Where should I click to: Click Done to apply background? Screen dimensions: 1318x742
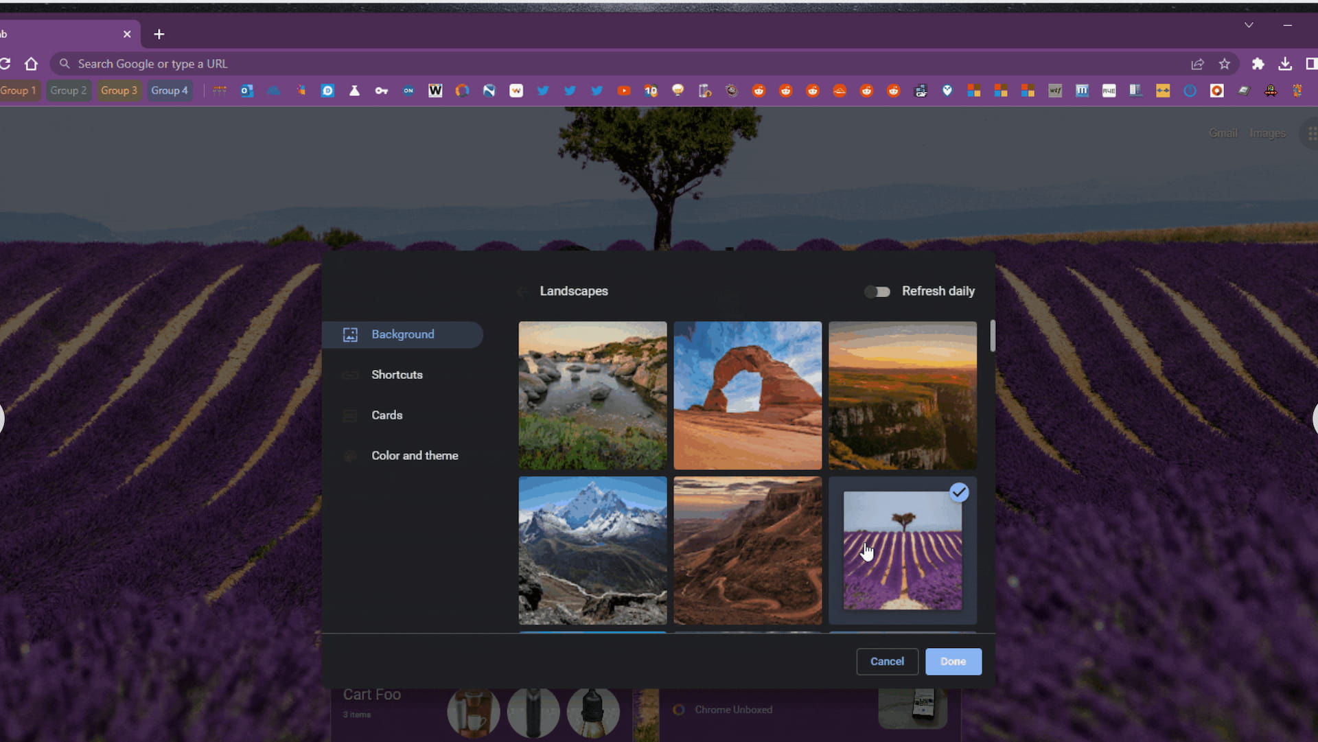coord(953,662)
